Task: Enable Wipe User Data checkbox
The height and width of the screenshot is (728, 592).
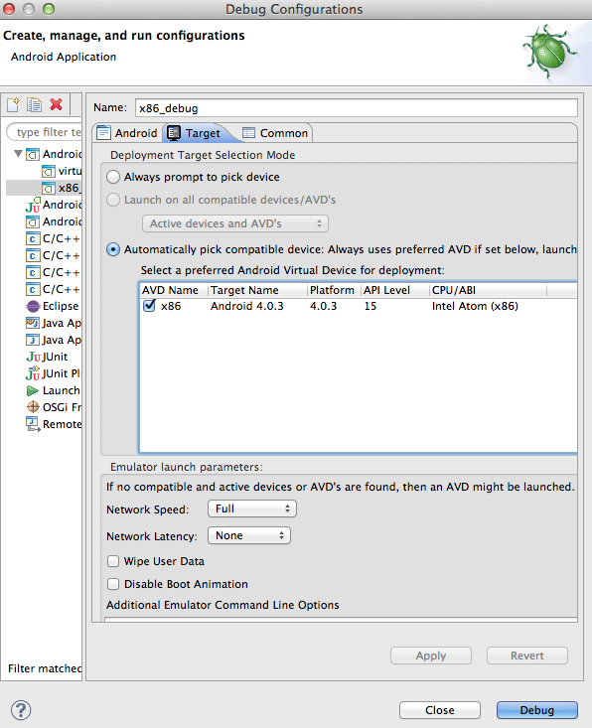Action: (113, 561)
